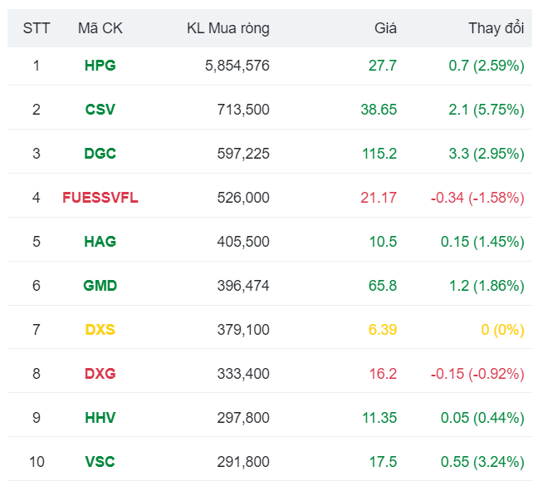
Task: Open the HAG stock ticker link
Action: tap(100, 242)
